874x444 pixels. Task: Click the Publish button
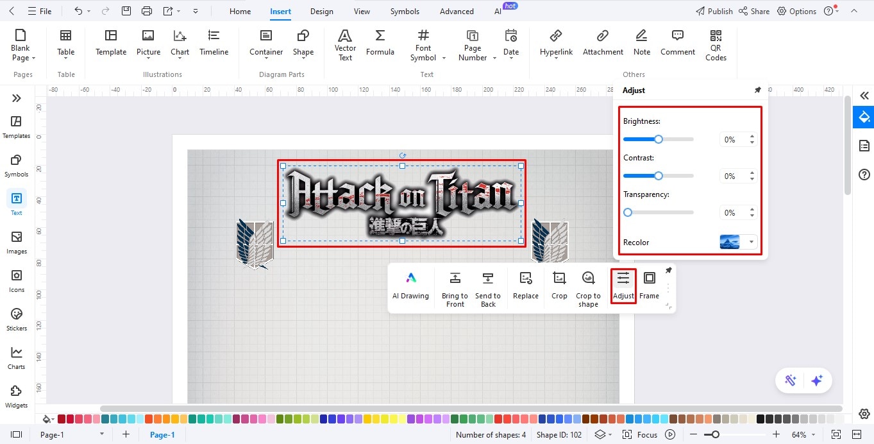tap(714, 12)
